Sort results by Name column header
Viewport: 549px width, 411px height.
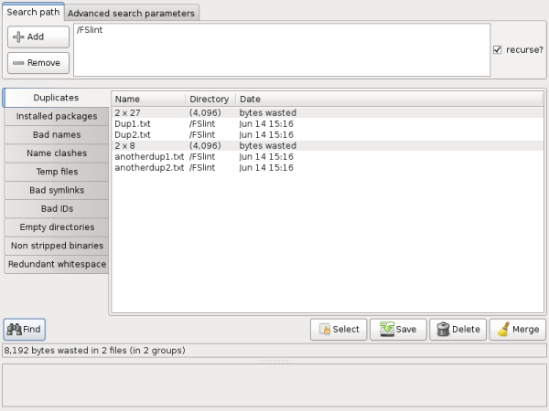(x=147, y=99)
